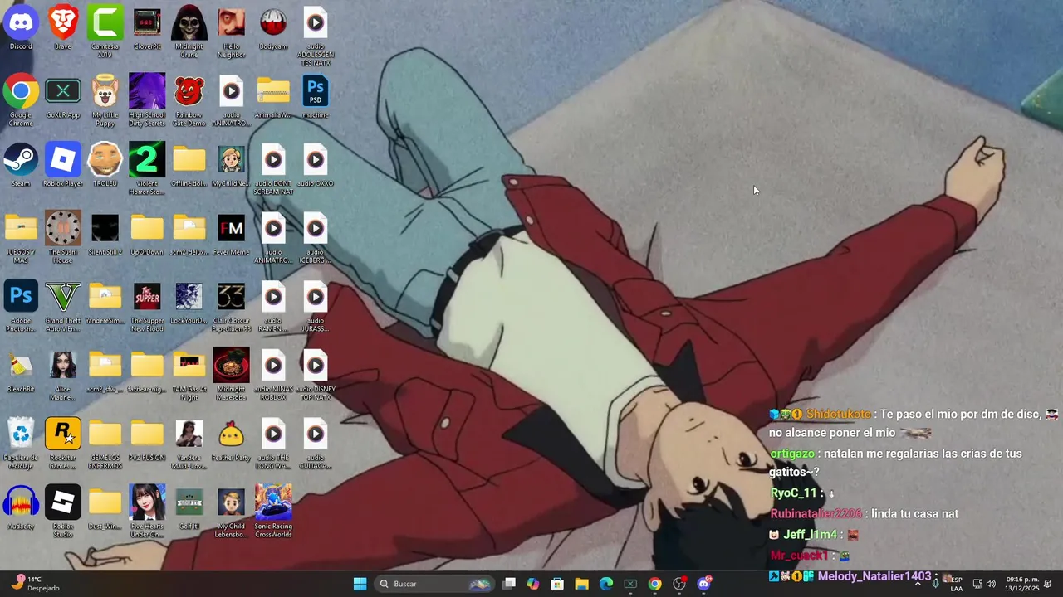Open Microsoft Store from the taskbar
This screenshot has height=597, width=1063.
click(x=557, y=584)
